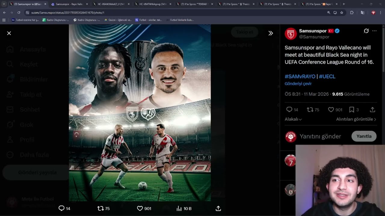Image resolution: width=385 pixels, height=216 pixels.
Task: Open the Kadro Oluşturucu bookmark with green icon
Action: (x=56, y=20)
